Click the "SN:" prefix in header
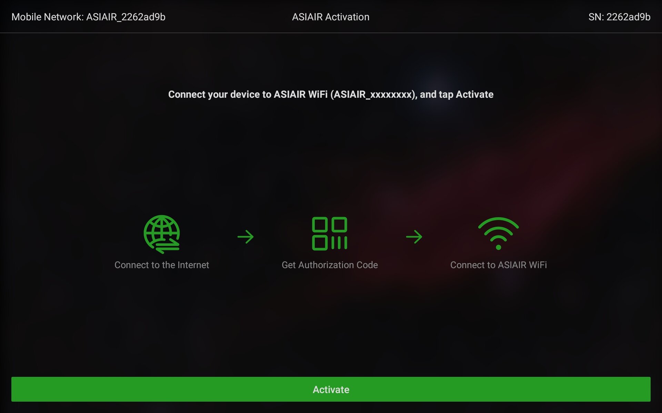Image resolution: width=662 pixels, height=413 pixels. pos(596,17)
